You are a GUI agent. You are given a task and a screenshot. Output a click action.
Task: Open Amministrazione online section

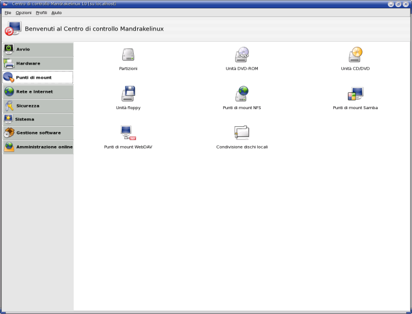pyautogui.click(x=38, y=147)
